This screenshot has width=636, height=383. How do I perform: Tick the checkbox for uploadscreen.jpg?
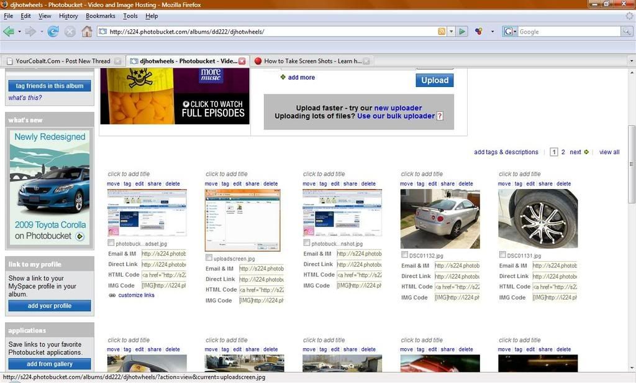click(209, 257)
